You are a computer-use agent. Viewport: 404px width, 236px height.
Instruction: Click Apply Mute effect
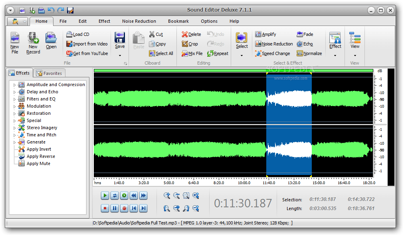(38, 164)
